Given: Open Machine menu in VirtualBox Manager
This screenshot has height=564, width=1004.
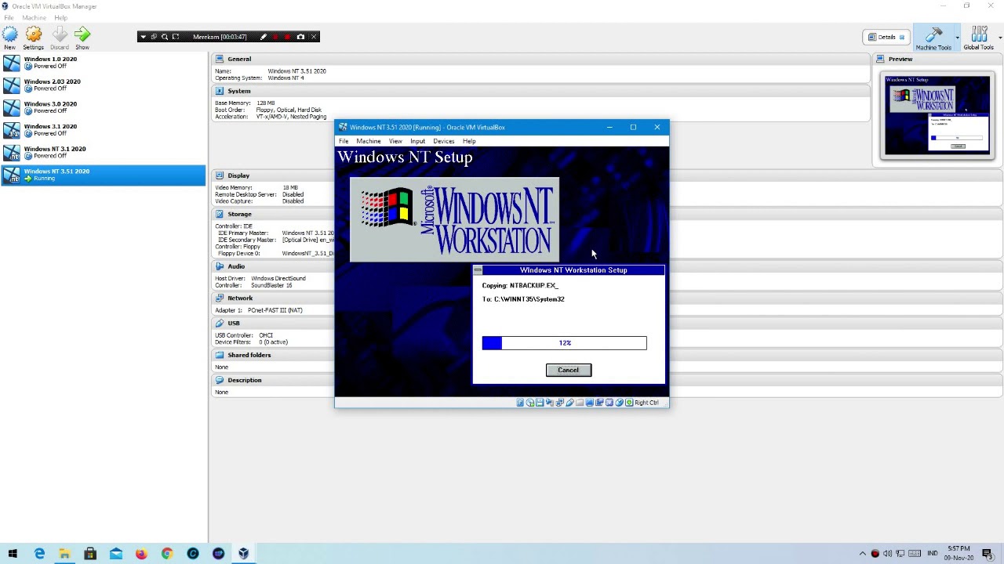Looking at the screenshot, I should 34,17.
